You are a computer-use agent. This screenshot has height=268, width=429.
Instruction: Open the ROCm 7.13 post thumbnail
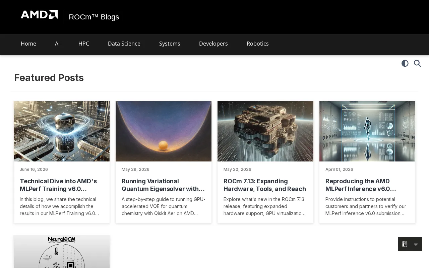tap(265, 131)
